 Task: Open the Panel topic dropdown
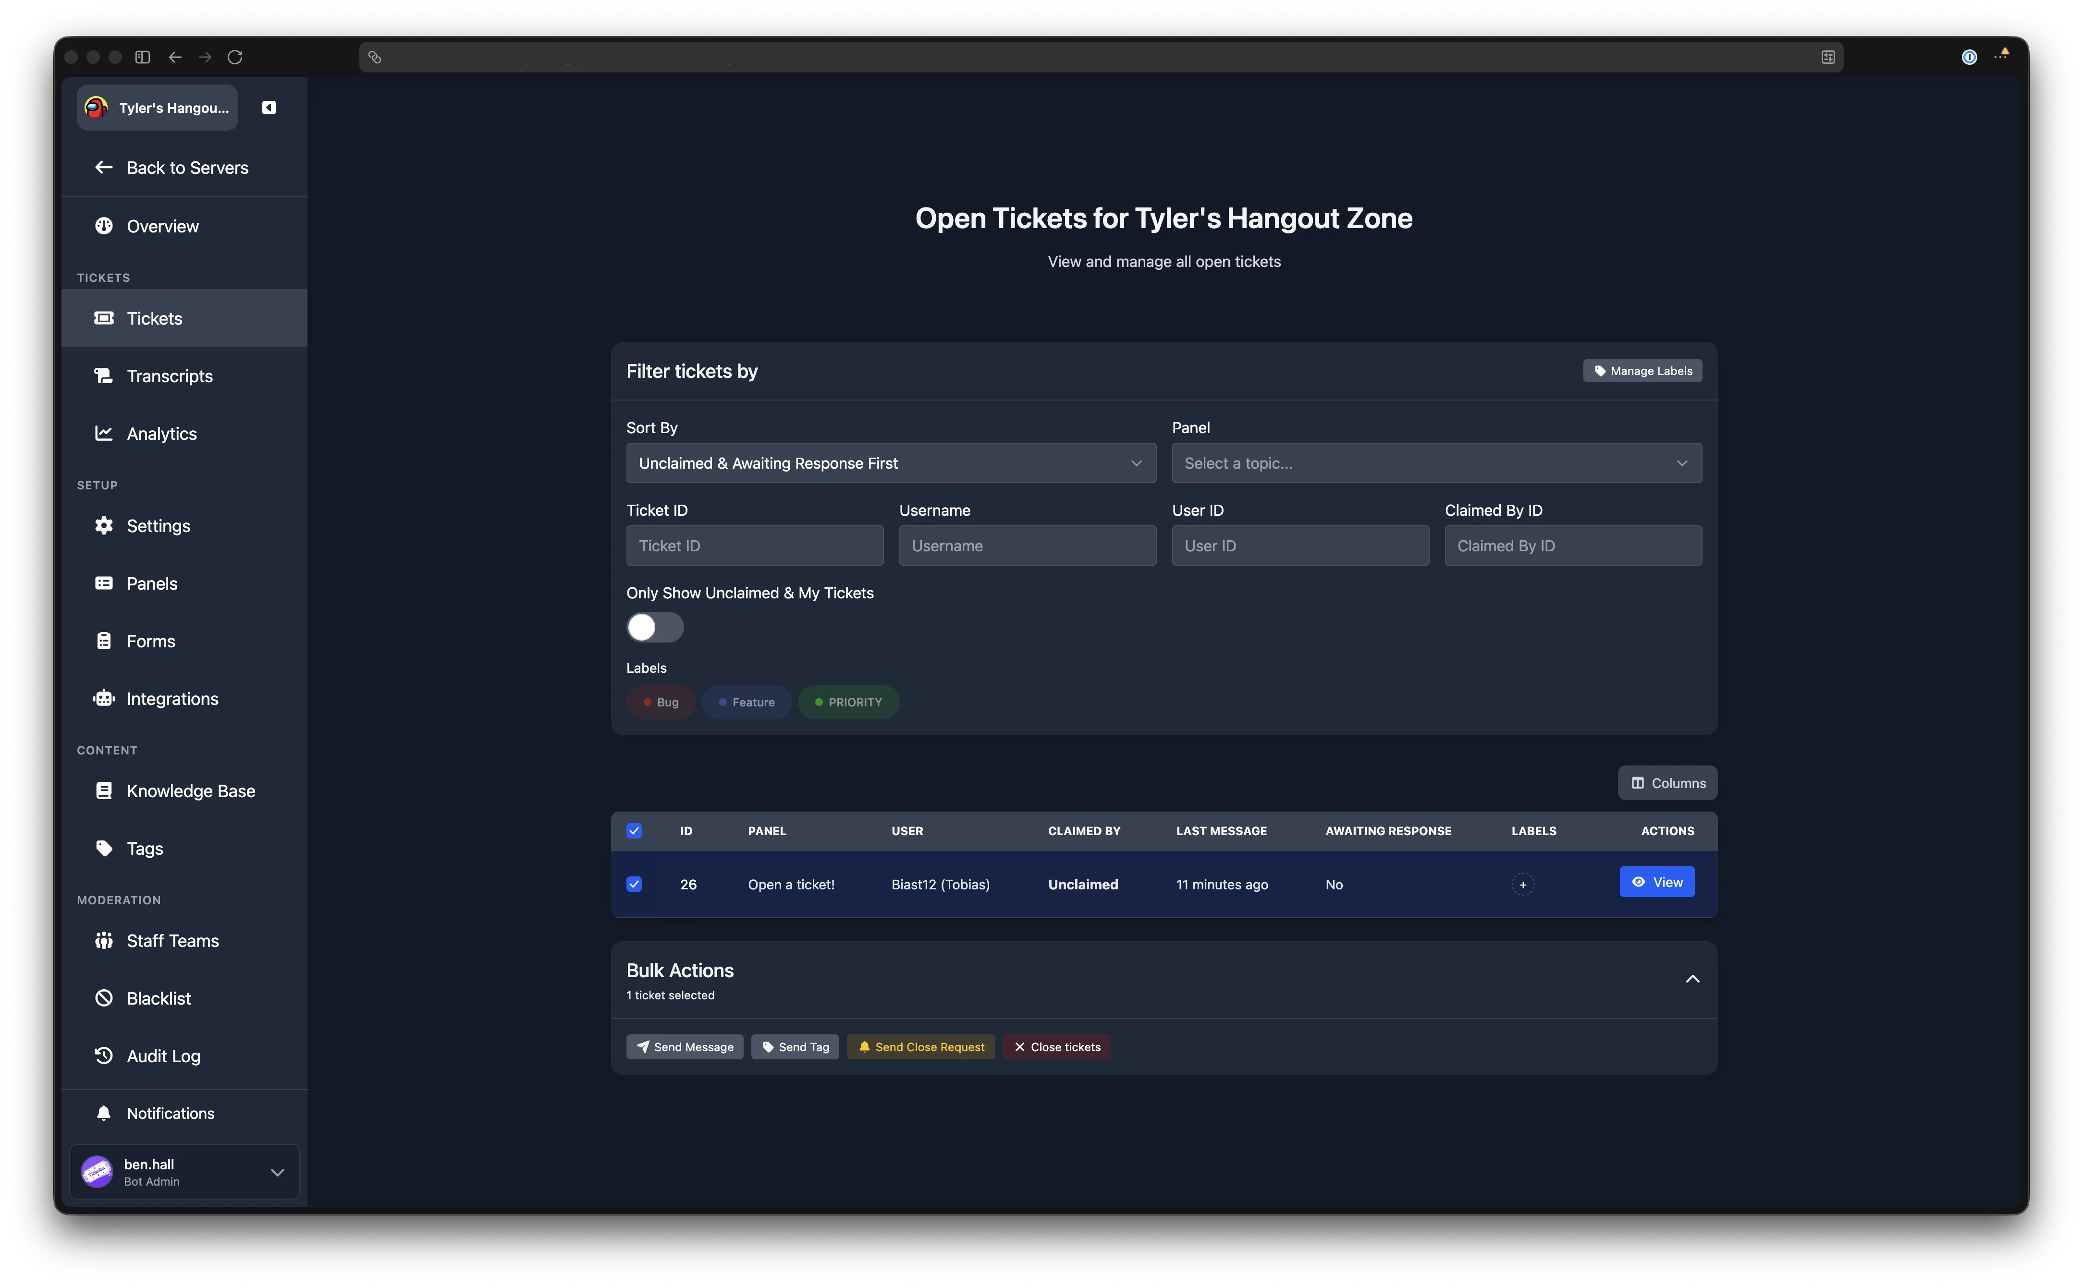[x=1437, y=463]
